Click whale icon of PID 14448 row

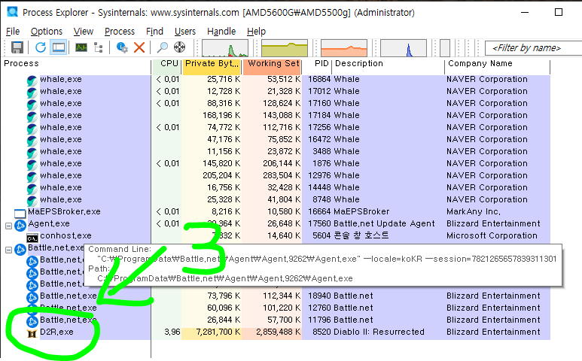click(x=32, y=189)
